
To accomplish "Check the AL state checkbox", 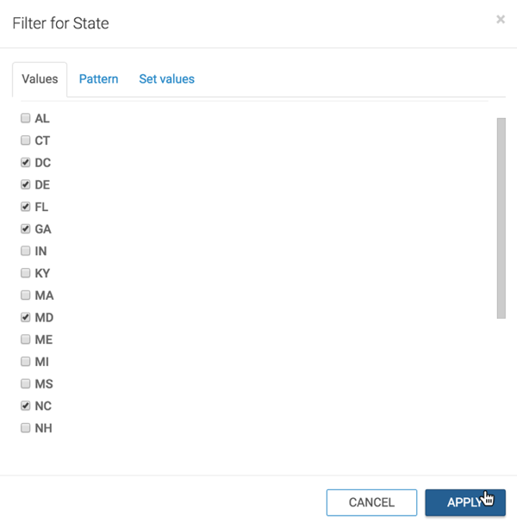I will pyautogui.click(x=25, y=118).
